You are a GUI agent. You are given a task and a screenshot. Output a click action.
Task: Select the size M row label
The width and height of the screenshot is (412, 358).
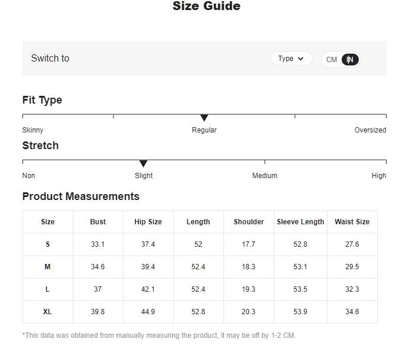(x=48, y=267)
